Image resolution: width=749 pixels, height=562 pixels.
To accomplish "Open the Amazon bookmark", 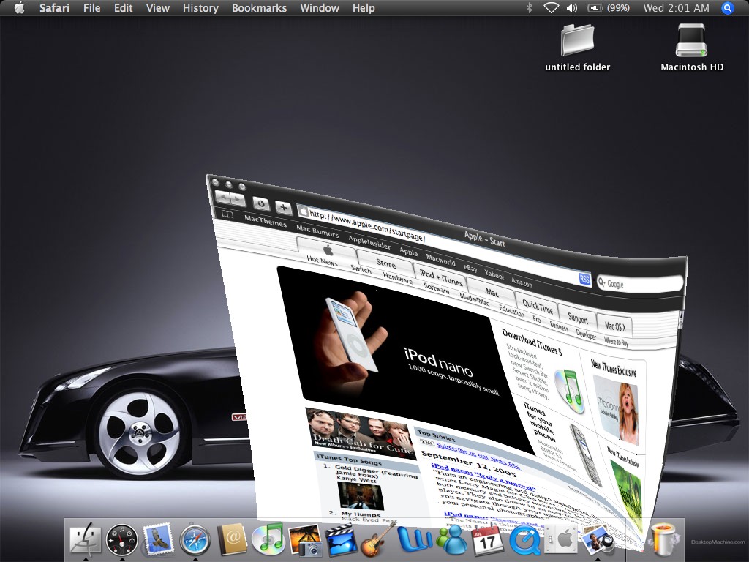I will click(x=522, y=282).
